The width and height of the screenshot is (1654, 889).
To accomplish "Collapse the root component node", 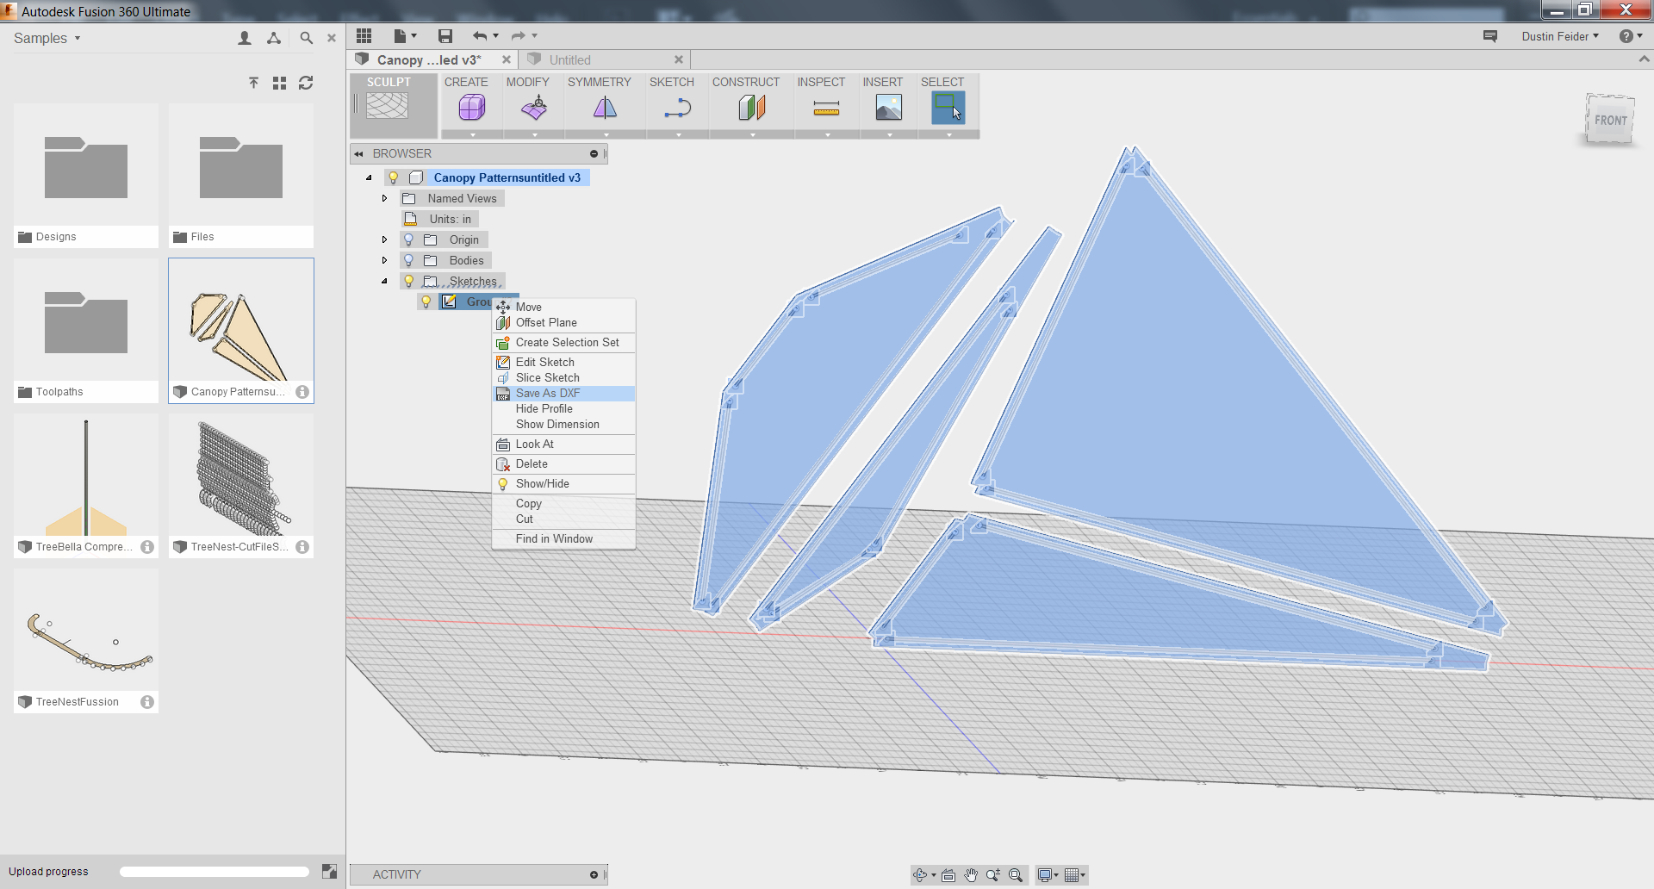I will (369, 177).
